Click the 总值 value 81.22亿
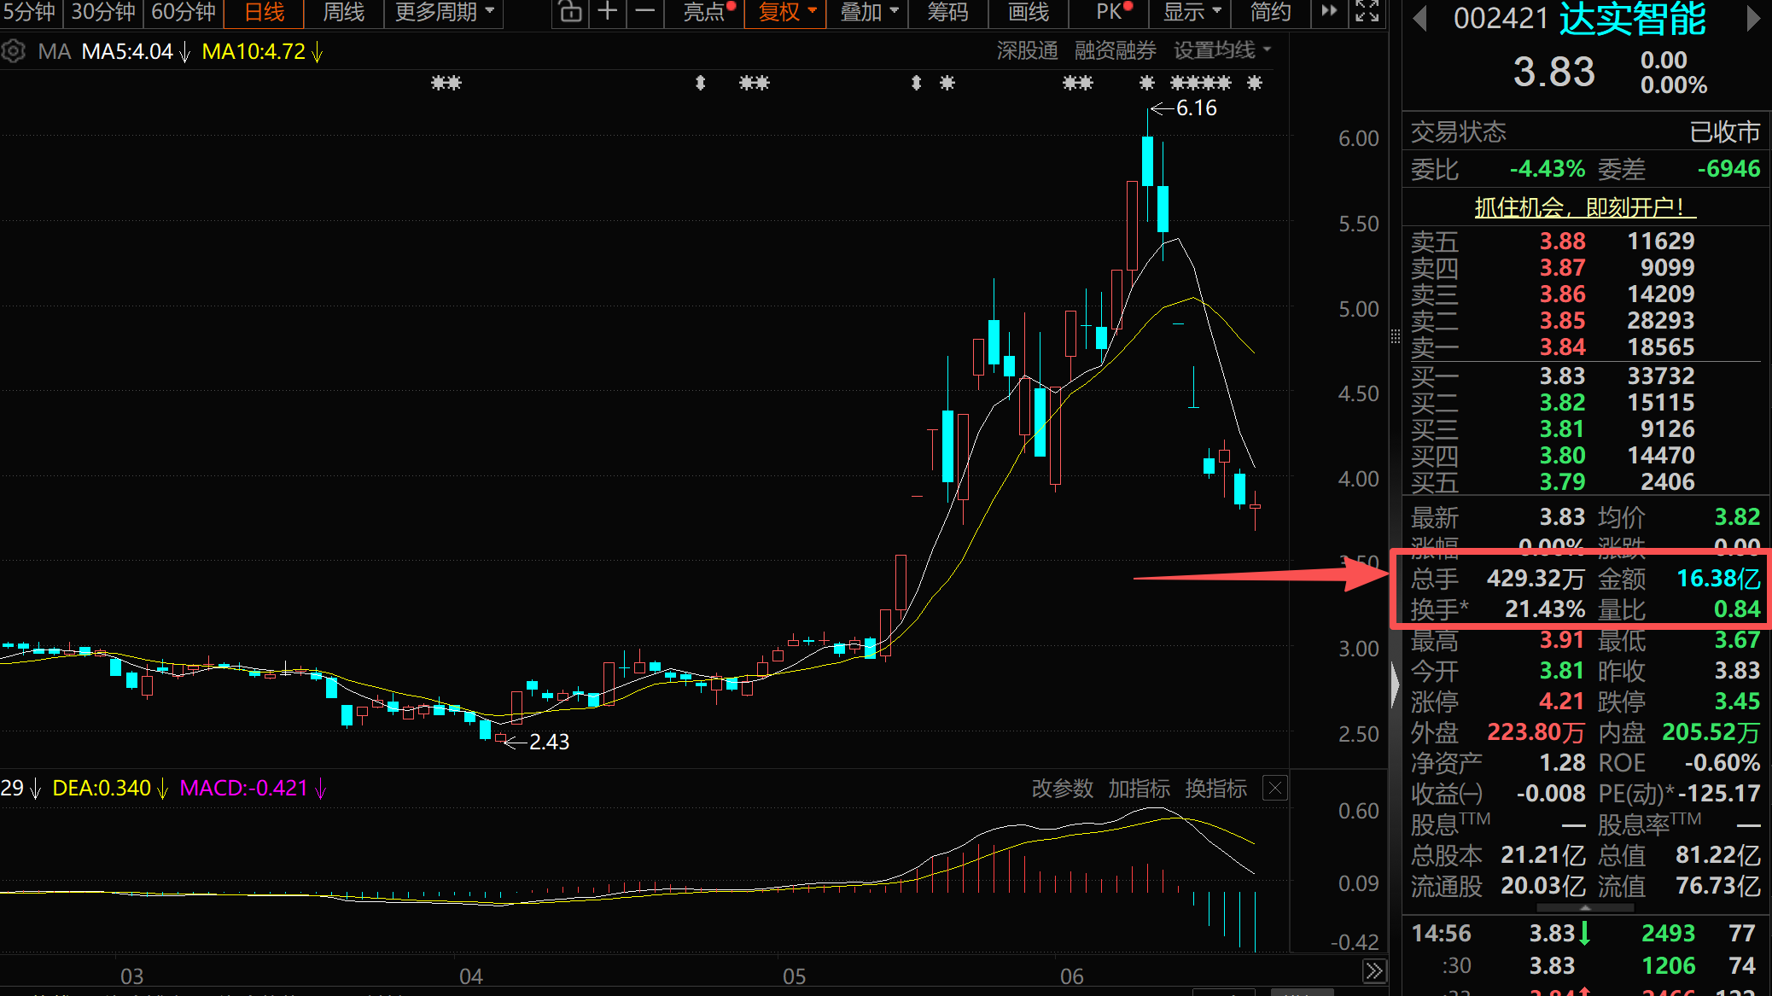 point(1718,855)
